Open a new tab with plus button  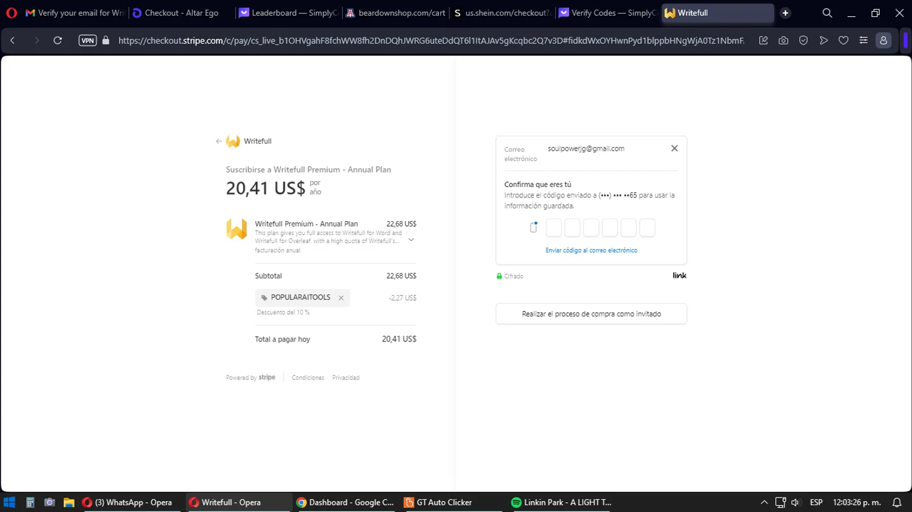pyautogui.click(x=786, y=13)
